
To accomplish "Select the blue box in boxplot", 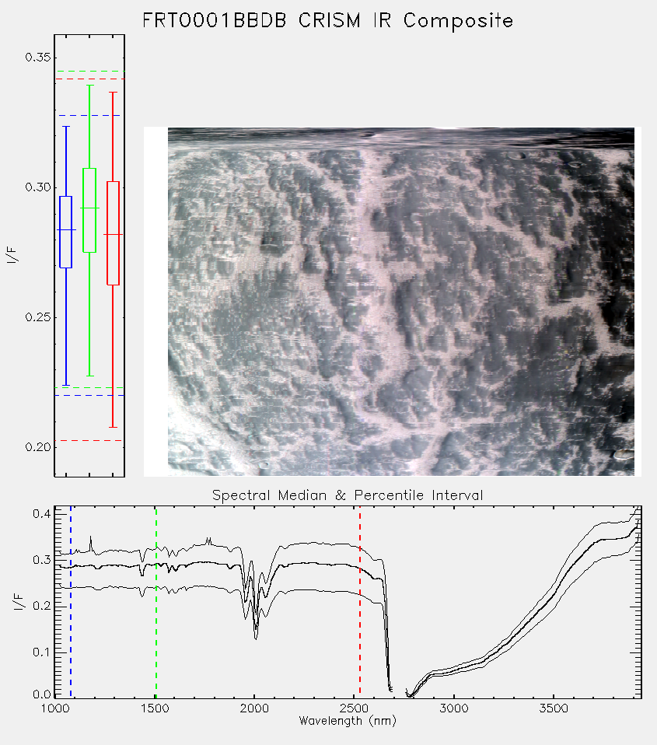I will click(65, 232).
